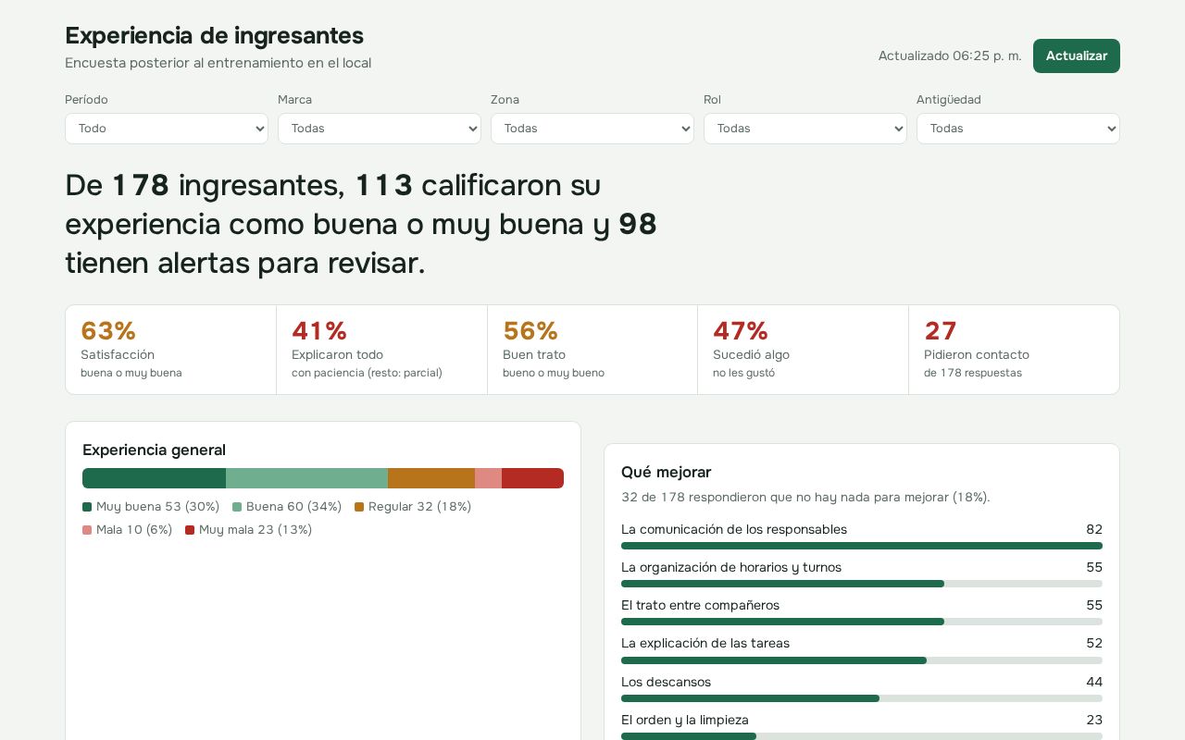Screen dimensions: 1185x740
Task: Click the Muy mala 23 (13%) legend entry
Action: pos(249,530)
